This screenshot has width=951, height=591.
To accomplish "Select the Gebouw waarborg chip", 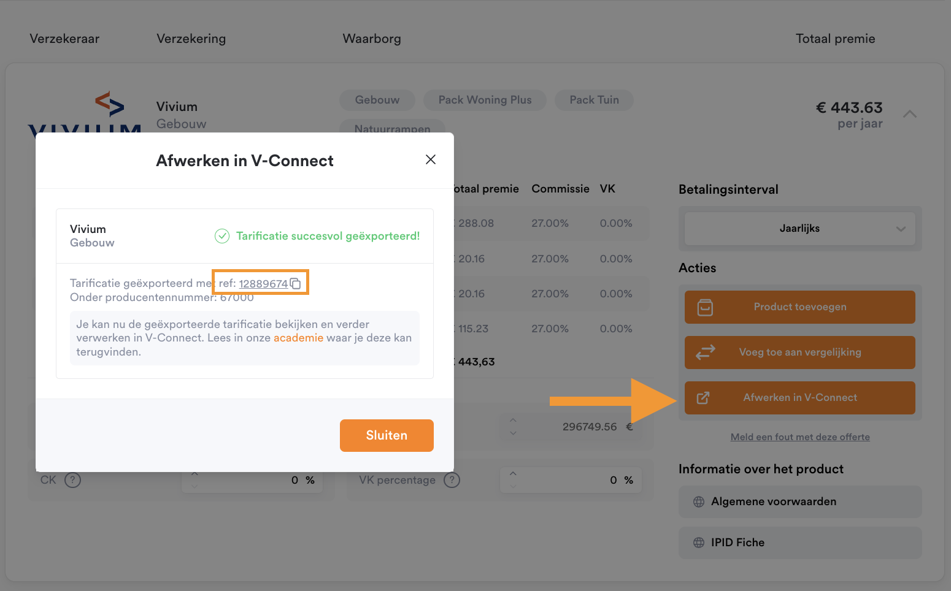I will click(377, 100).
